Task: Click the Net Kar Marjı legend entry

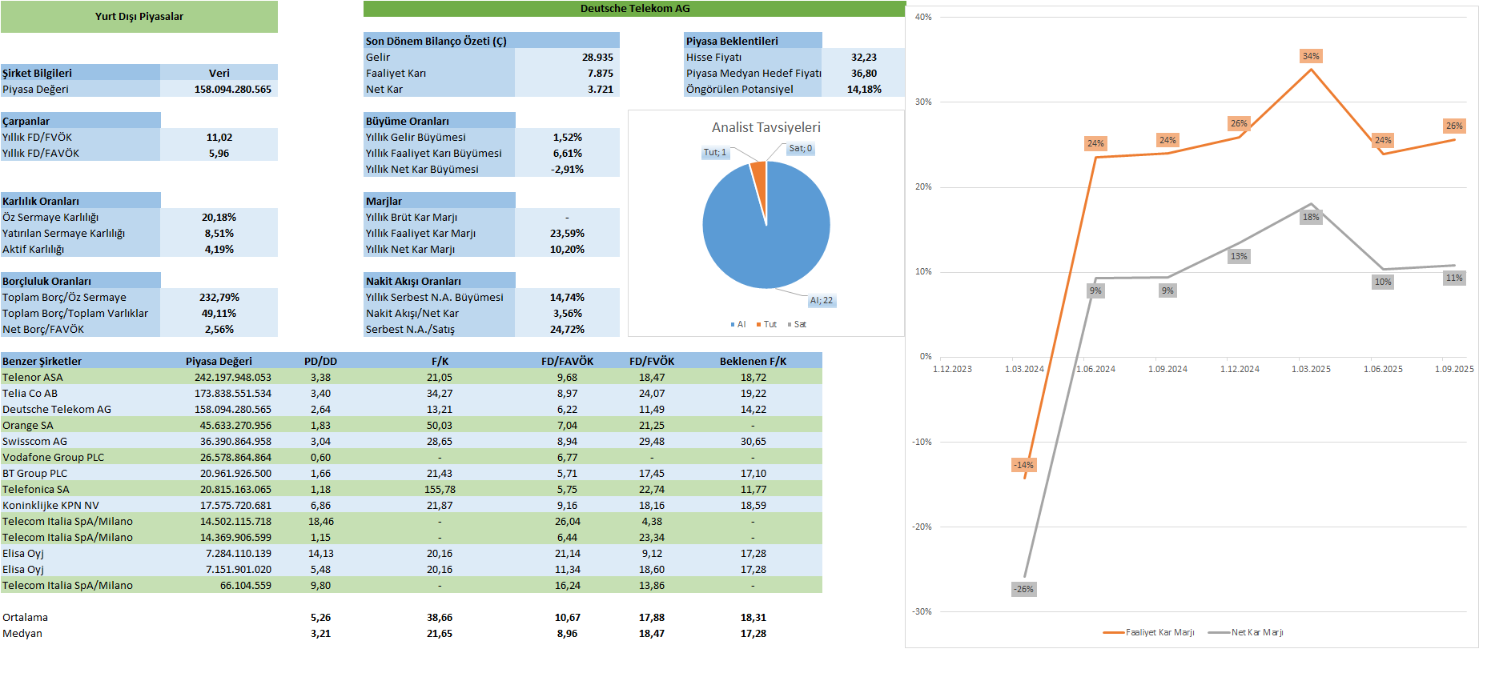Action: coord(1256,633)
